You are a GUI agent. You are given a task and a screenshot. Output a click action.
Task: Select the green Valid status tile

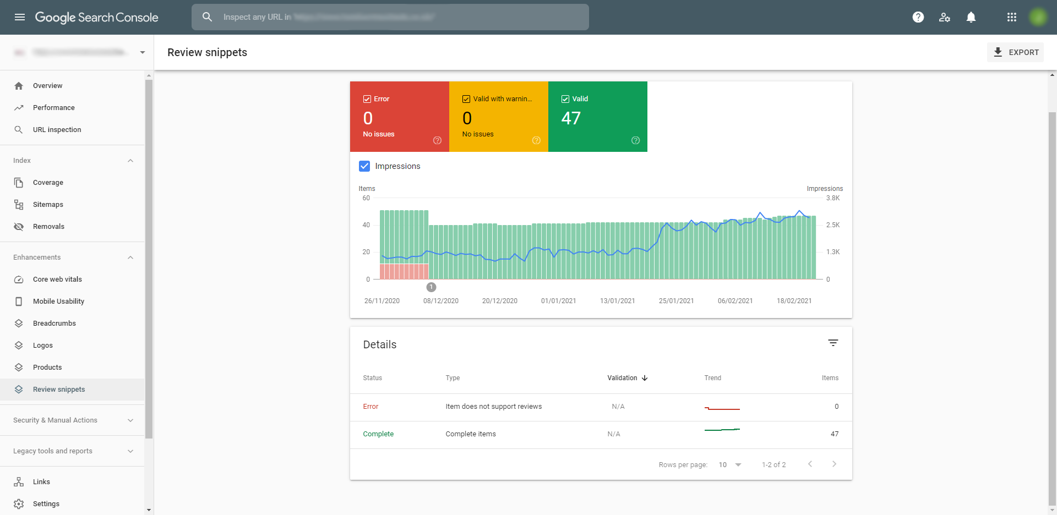pos(598,117)
